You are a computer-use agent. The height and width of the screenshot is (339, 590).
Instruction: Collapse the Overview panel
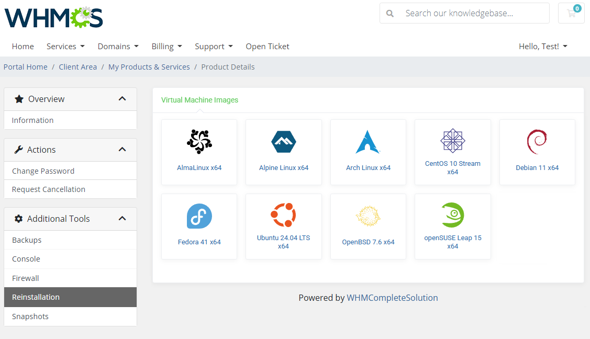pyautogui.click(x=122, y=98)
